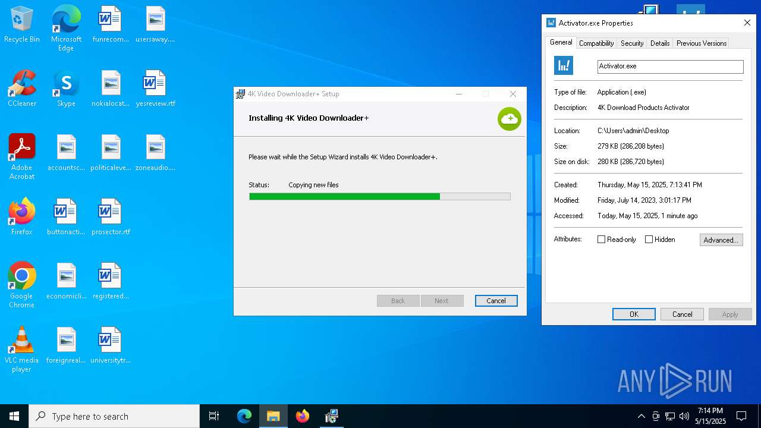Click the Activator.exe file name field

670,66
